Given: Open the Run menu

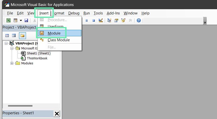Looking at the screenshot, I should click(x=87, y=13).
